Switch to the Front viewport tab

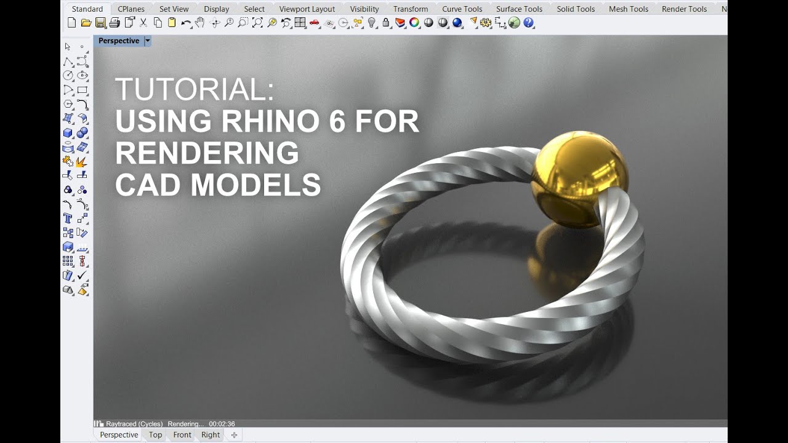click(182, 434)
